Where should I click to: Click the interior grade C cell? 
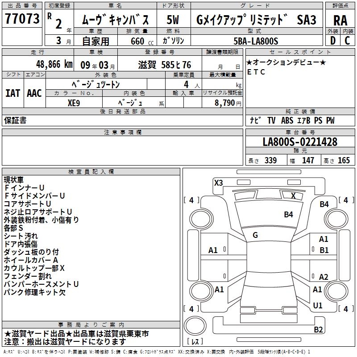pos(348,40)
